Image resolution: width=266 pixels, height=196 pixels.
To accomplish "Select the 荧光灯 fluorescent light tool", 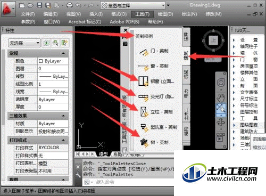I will (156, 97).
